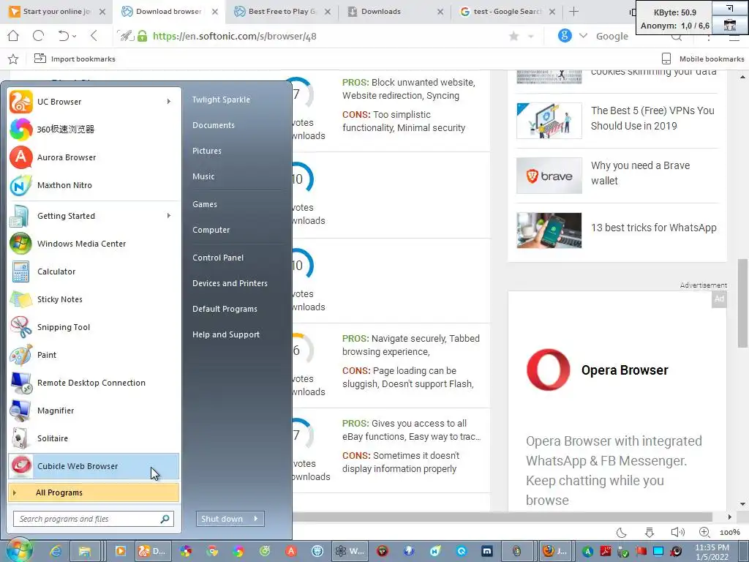Go back with the back arrow
This screenshot has height=562, width=749.
[x=94, y=36]
